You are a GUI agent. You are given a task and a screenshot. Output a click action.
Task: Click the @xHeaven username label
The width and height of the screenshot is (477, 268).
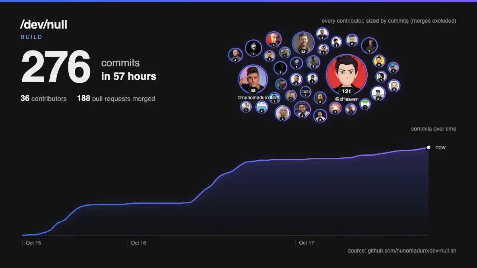tap(347, 99)
